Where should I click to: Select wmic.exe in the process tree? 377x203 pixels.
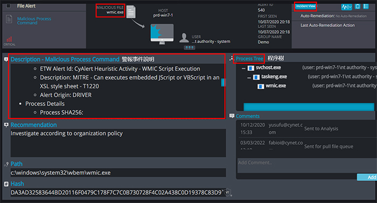(276, 86)
